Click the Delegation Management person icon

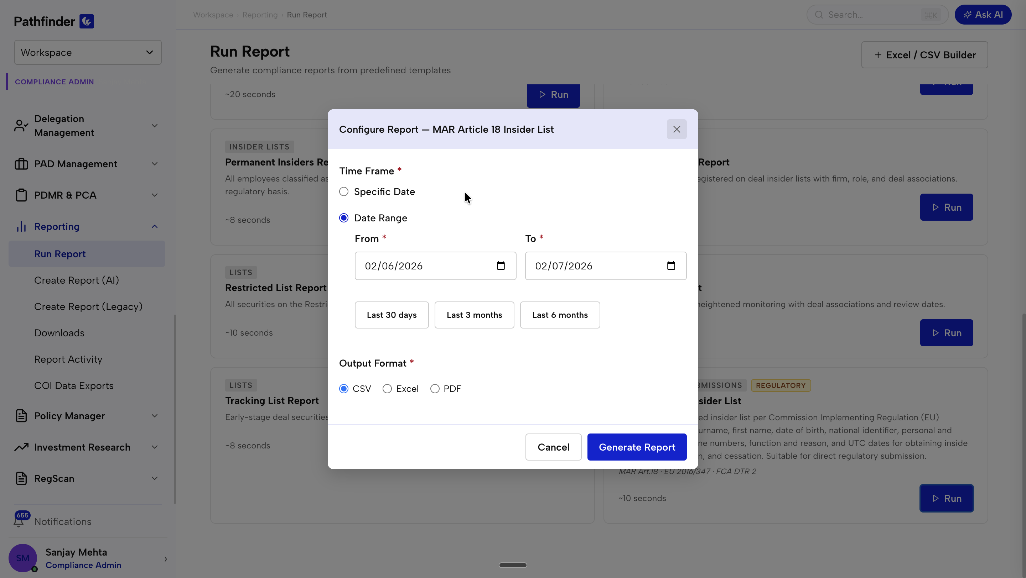21,126
